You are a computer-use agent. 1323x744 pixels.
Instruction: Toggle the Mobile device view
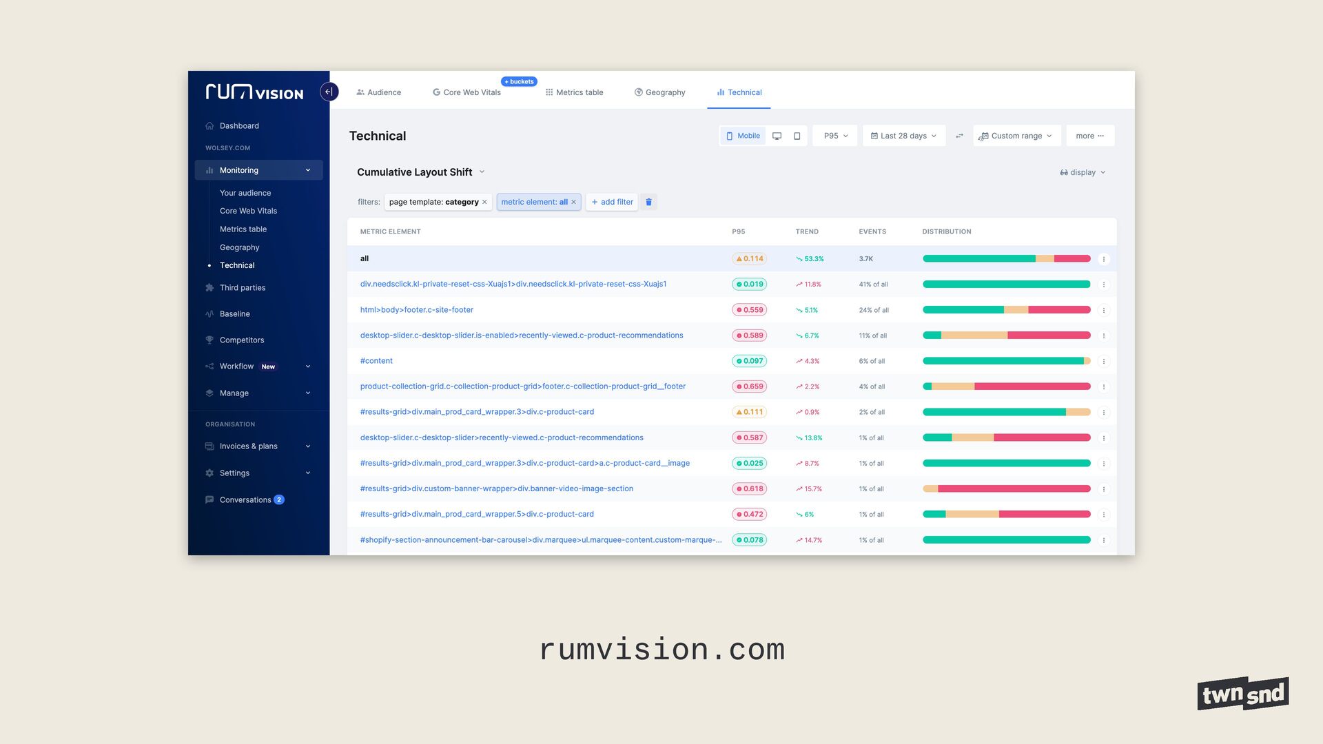743,136
